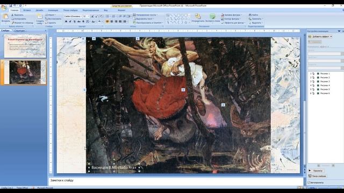Viewport: 344px width, 193px height.
Task: Cut selection with Вырезать
Action: click(x=18, y=15)
